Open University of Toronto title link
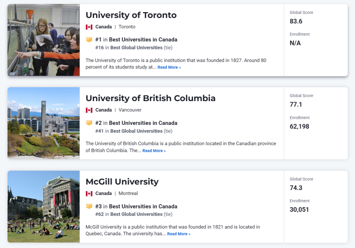Viewport: 355px width, 248px height. pos(131,15)
